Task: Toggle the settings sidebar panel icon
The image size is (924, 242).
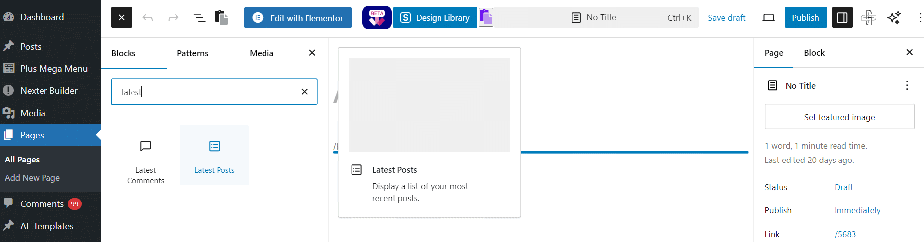Action: [842, 18]
